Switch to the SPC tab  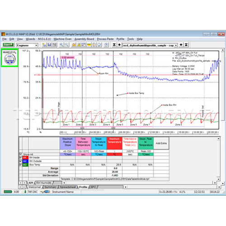[x=94, y=187]
